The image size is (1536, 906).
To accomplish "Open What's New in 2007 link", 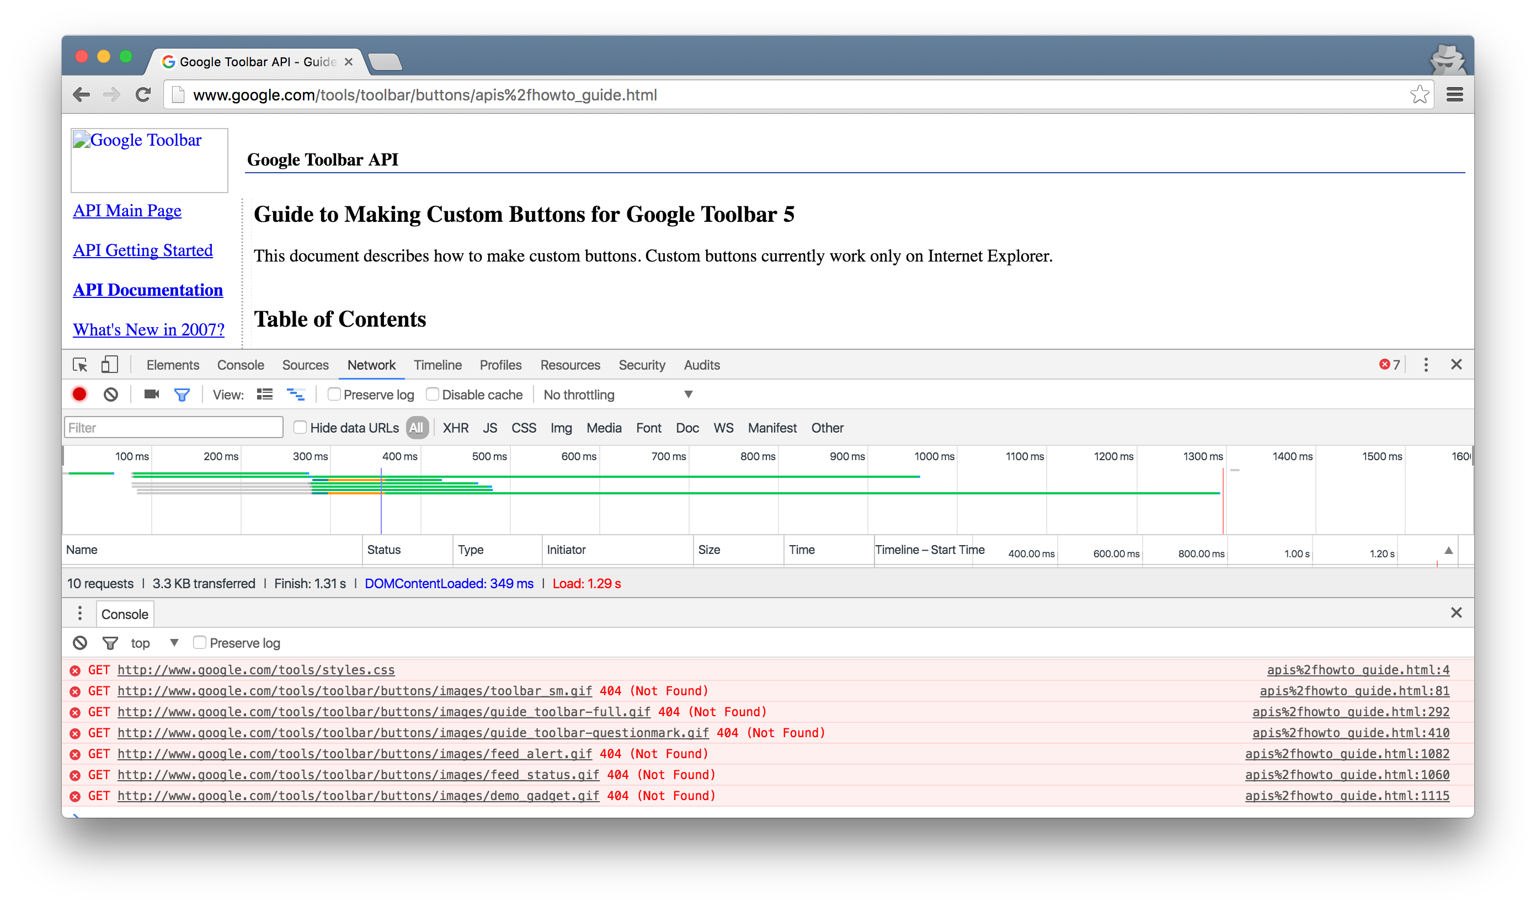I will (x=149, y=329).
